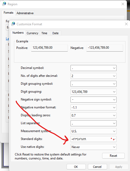Click the 'Digit grouping:' label
Viewport: 130px width, 171px height.
[31, 92]
